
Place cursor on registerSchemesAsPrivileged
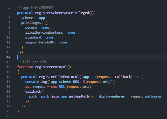tap(62, 13)
